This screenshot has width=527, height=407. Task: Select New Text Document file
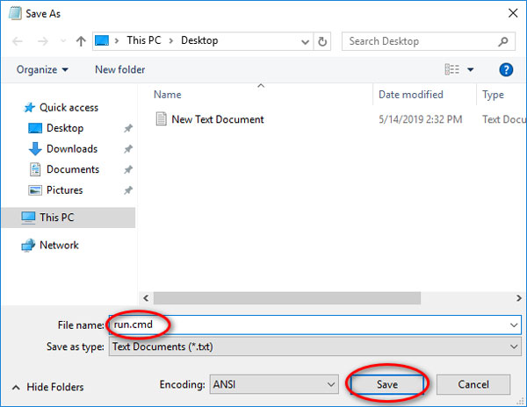coord(217,119)
